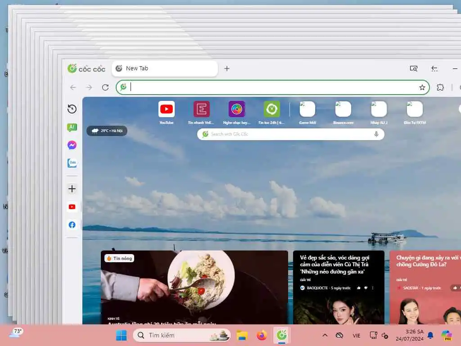Screen dimensions: 461x346
Task: Open the Windows Start menu
Action: pos(121,335)
